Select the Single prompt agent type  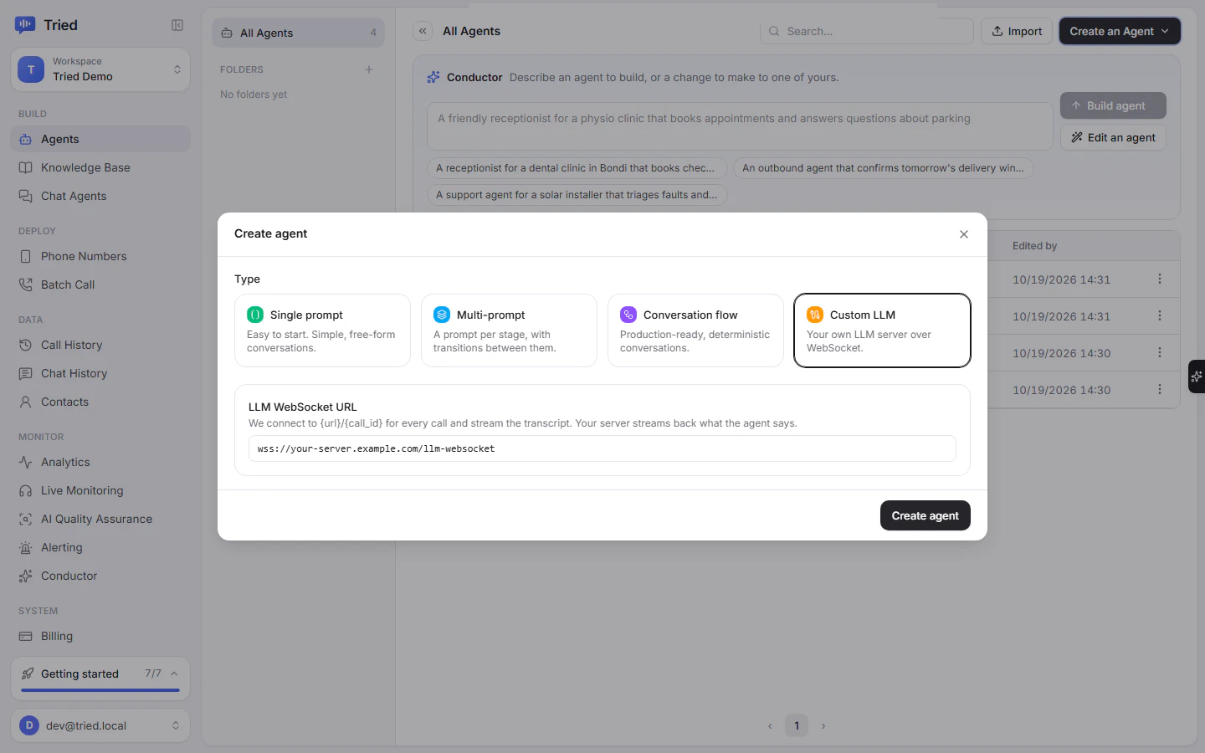(x=322, y=330)
